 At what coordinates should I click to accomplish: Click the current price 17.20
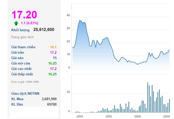point(24,15)
